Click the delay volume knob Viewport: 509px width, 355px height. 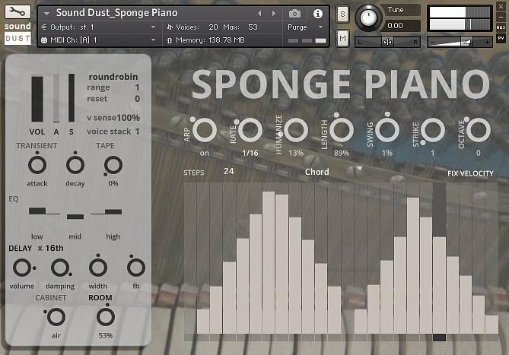[22, 268]
